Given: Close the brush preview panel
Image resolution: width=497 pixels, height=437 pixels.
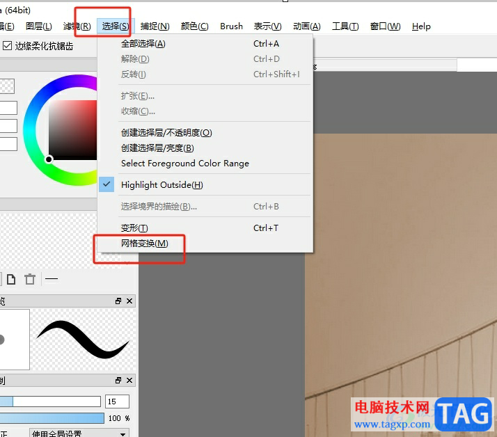Looking at the screenshot, I should (129, 301).
